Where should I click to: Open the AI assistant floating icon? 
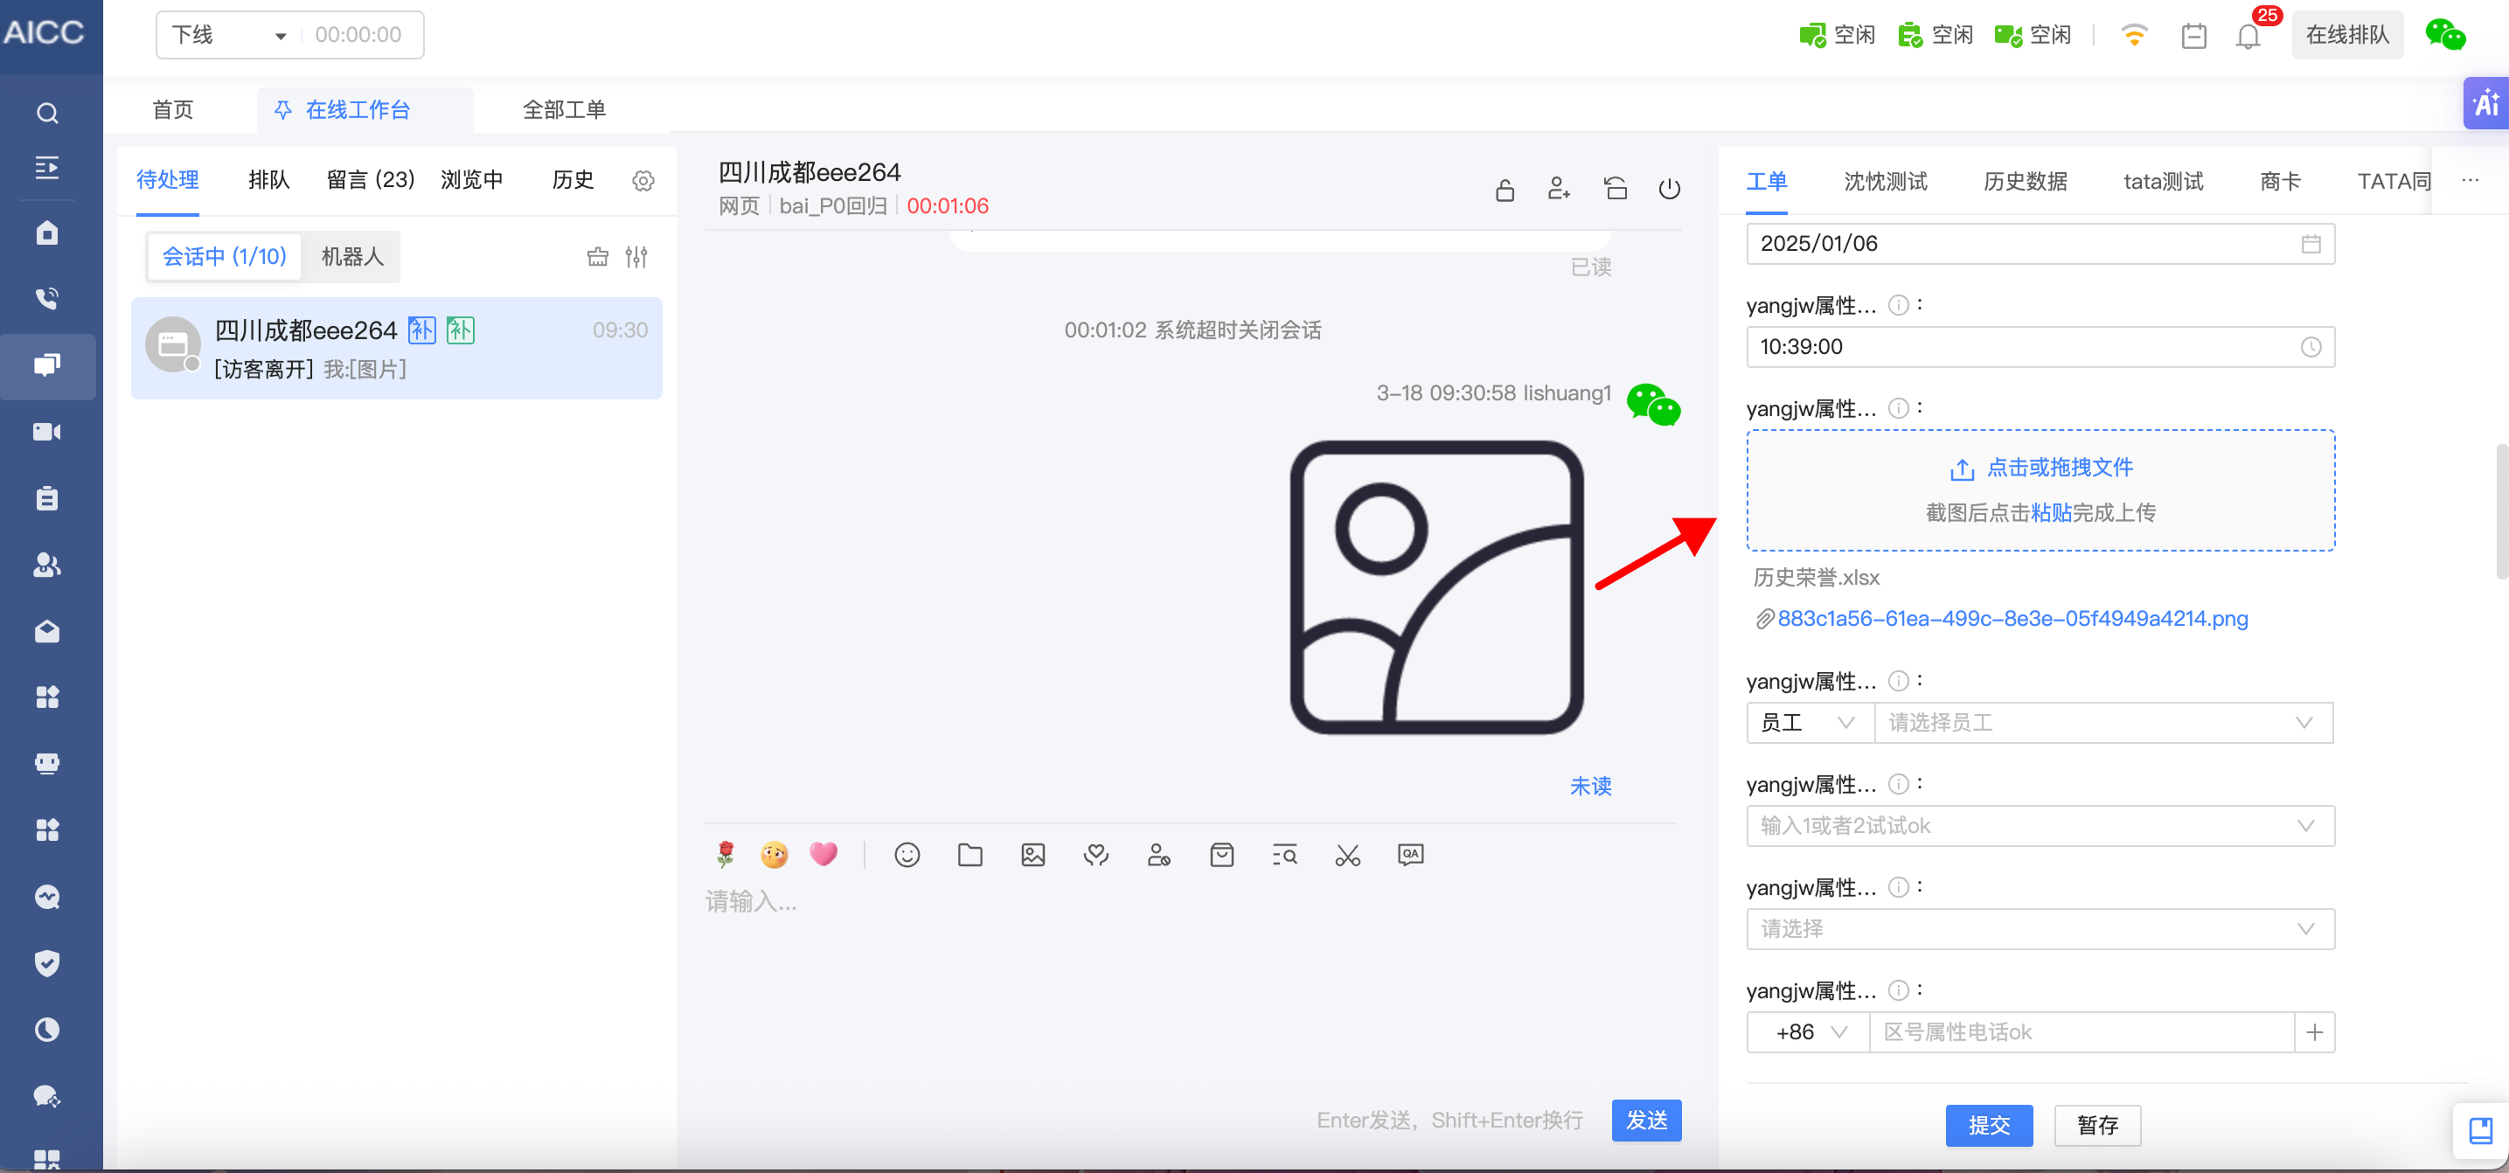[2485, 103]
